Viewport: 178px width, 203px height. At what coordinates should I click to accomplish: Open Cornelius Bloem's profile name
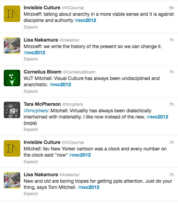click(43, 72)
